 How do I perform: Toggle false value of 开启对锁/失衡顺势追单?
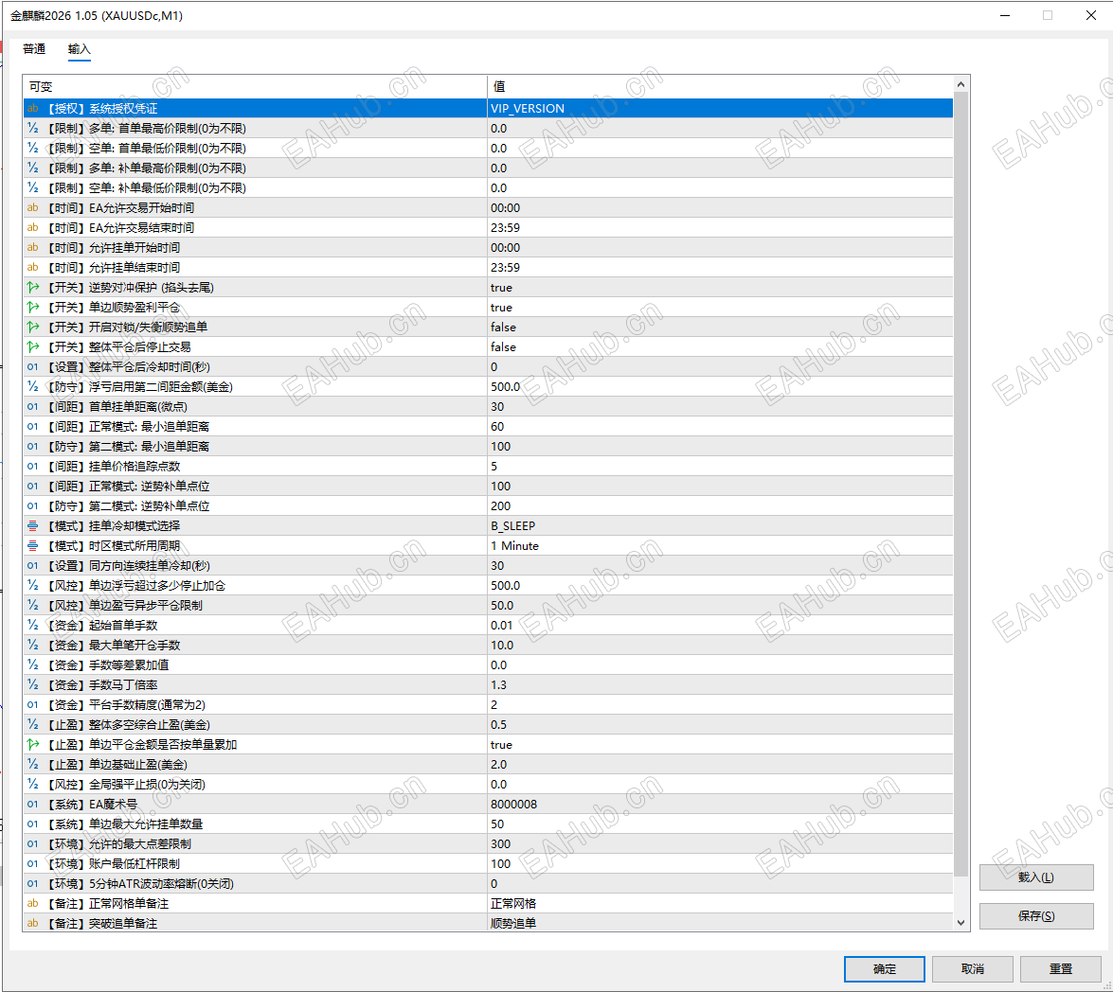coord(720,327)
